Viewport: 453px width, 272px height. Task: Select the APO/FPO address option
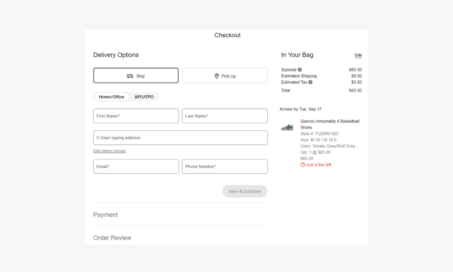coord(144,97)
